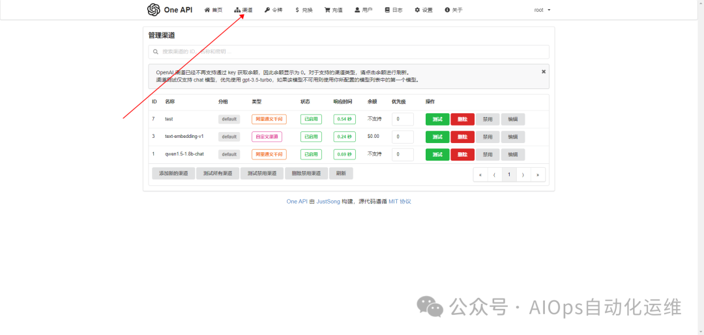Click 测试禁用渠道 button
This screenshot has height=335, width=704.
262,173
